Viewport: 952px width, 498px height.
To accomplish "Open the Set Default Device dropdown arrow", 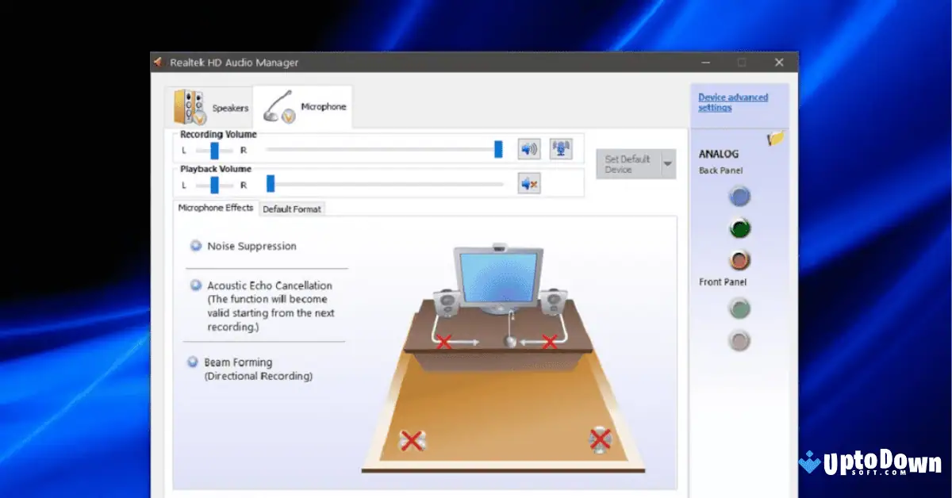I will (x=666, y=164).
